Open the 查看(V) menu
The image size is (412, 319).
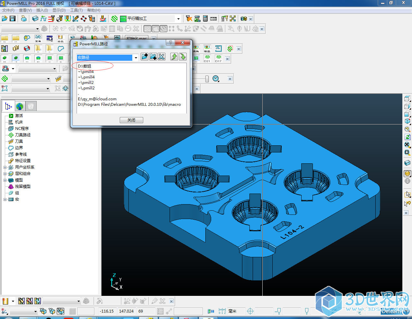[x=25, y=10]
